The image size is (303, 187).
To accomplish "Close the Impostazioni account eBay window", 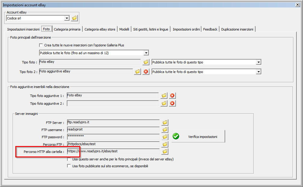I will pyautogui.click(x=298, y=5).
